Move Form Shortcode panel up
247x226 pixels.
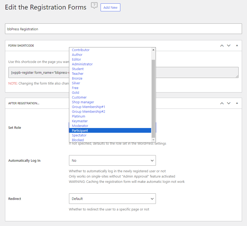pyautogui.click(x=222, y=46)
